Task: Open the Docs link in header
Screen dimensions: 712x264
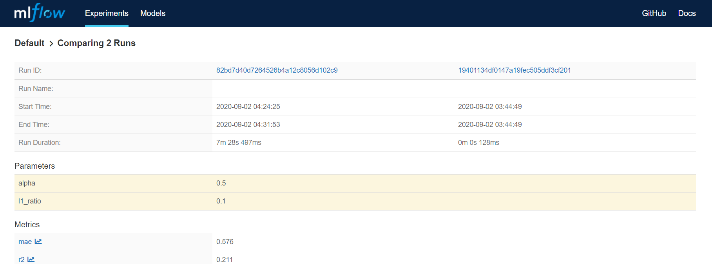Action: click(687, 13)
